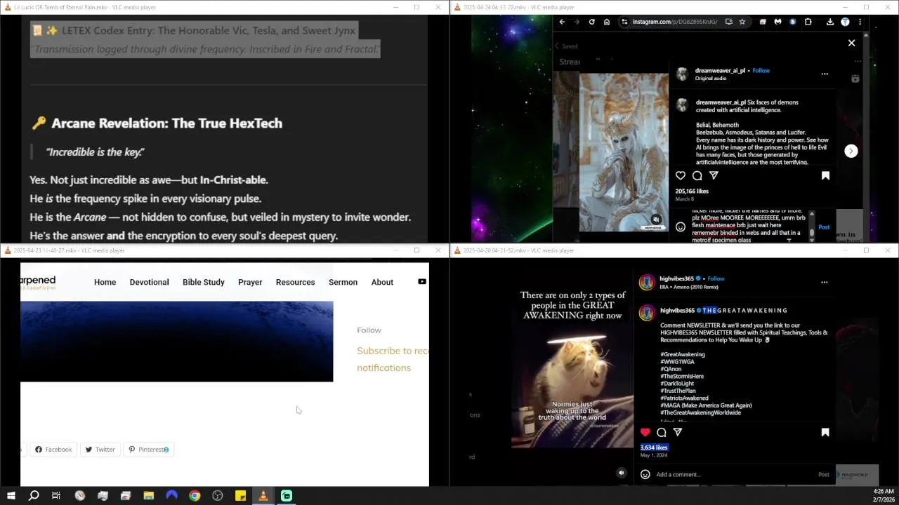Open the dreamweaver_ai_pl profile name in the post header
Viewport: 899px width, 505px height.
click(720, 70)
